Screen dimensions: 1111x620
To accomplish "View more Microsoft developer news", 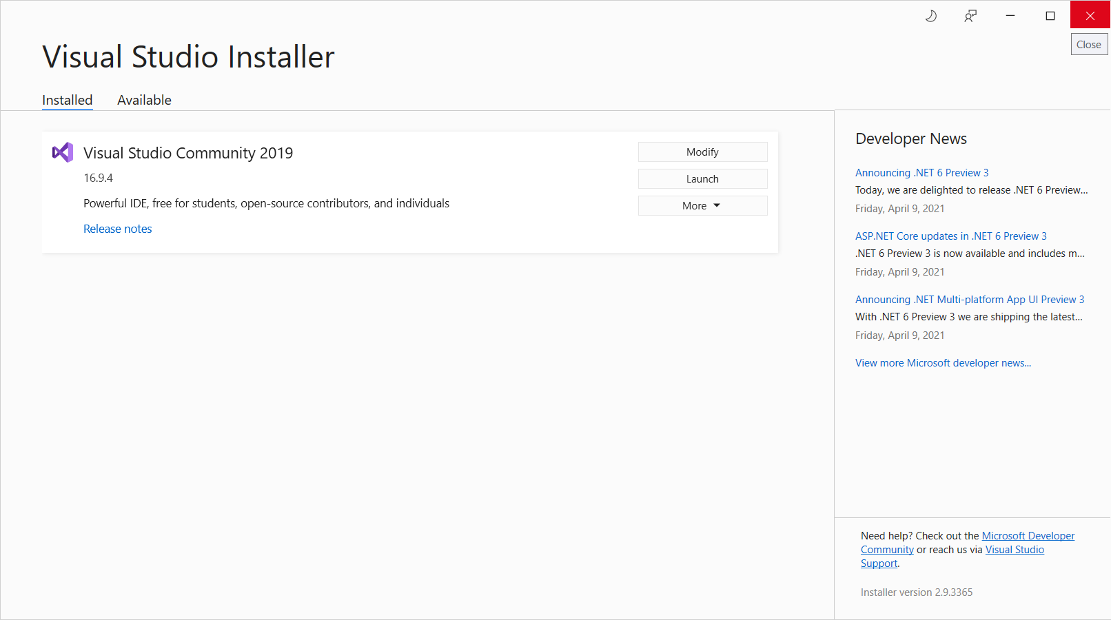I will pos(943,363).
